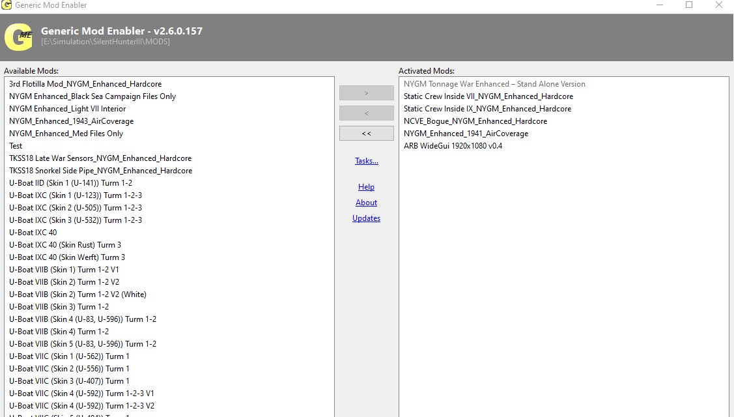Close the Generic Mod Enabler window

(x=718, y=5)
